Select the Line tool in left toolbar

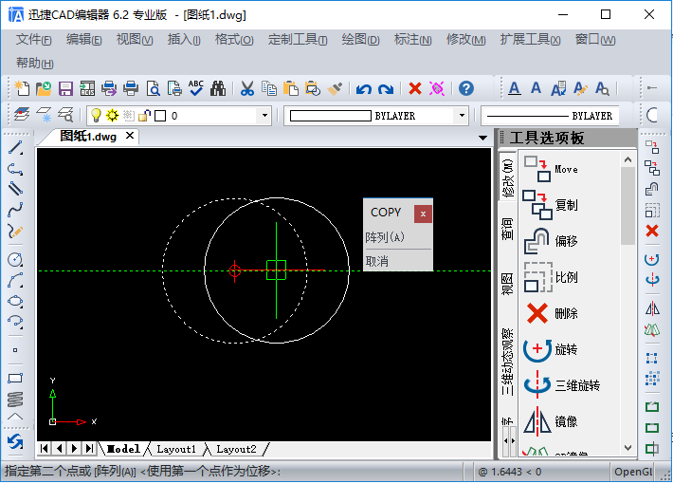[x=15, y=147]
